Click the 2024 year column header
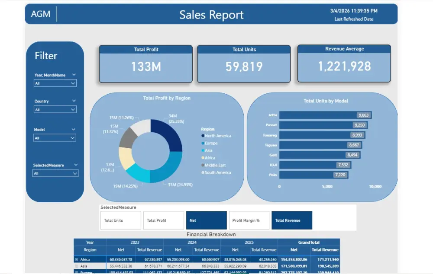433x274 pixels. click(x=192, y=242)
